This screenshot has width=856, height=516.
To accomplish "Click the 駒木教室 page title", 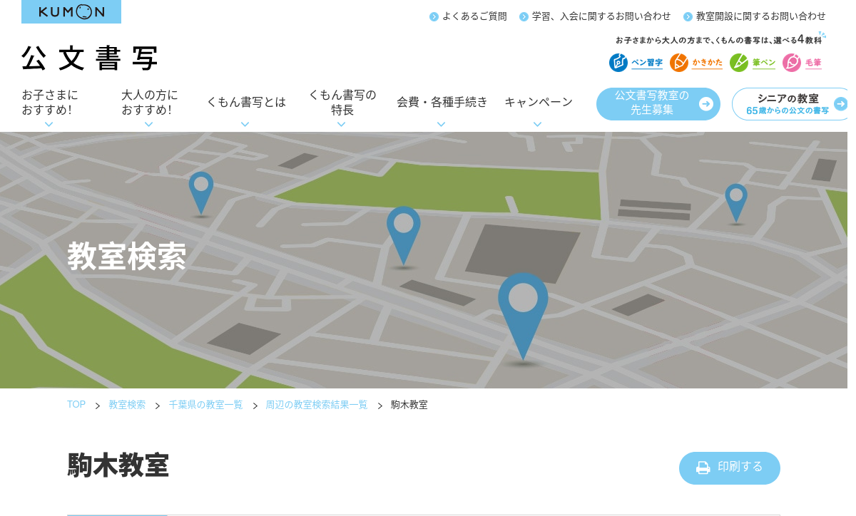I will (x=118, y=465).
